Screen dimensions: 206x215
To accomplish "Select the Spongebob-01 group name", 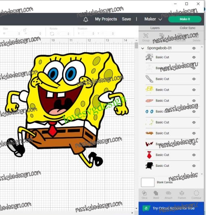I will 159,48.
